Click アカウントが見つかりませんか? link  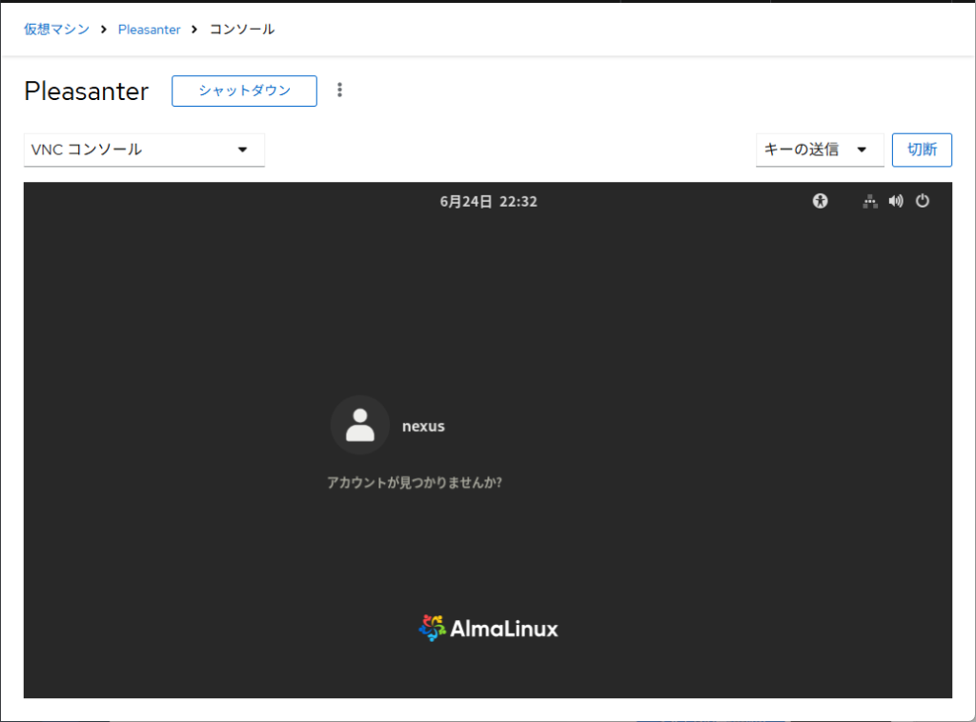(415, 482)
